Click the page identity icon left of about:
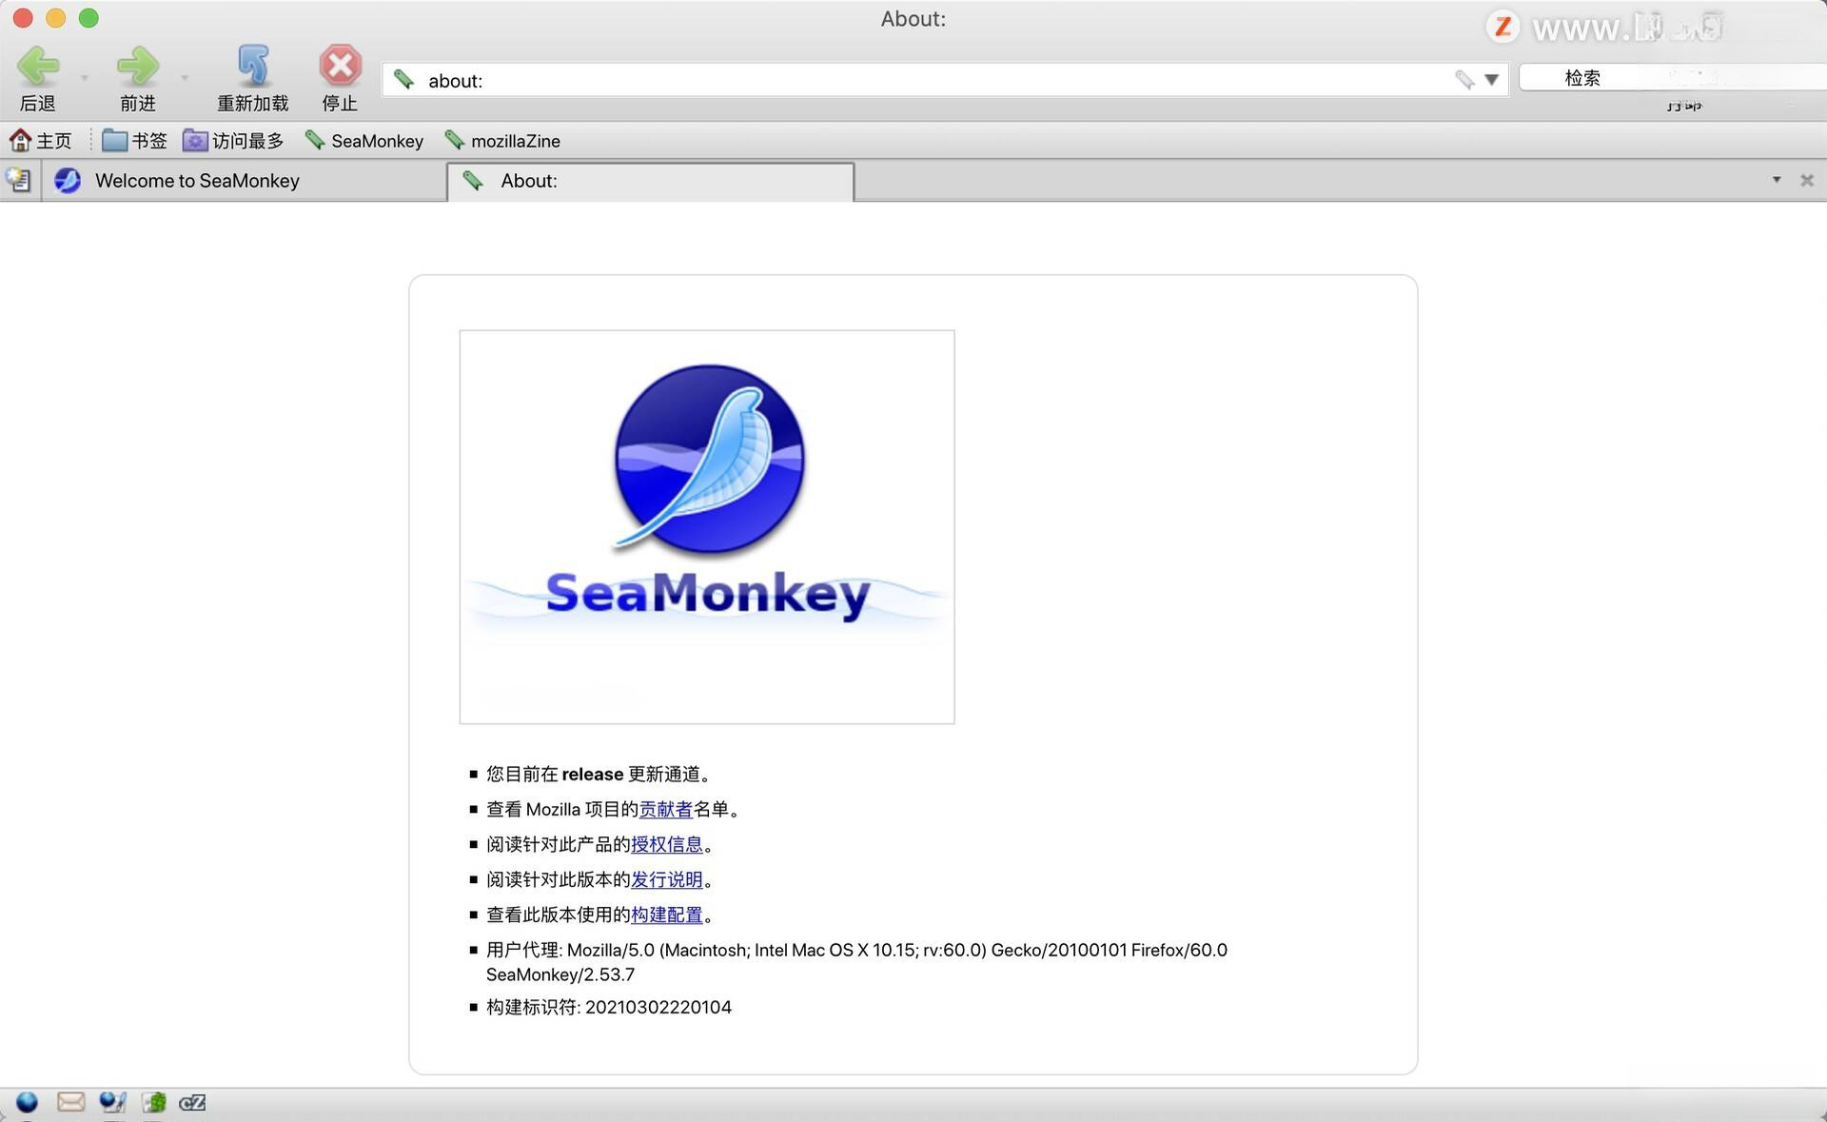The width and height of the screenshot is (1827, 1122). point(403,80)
